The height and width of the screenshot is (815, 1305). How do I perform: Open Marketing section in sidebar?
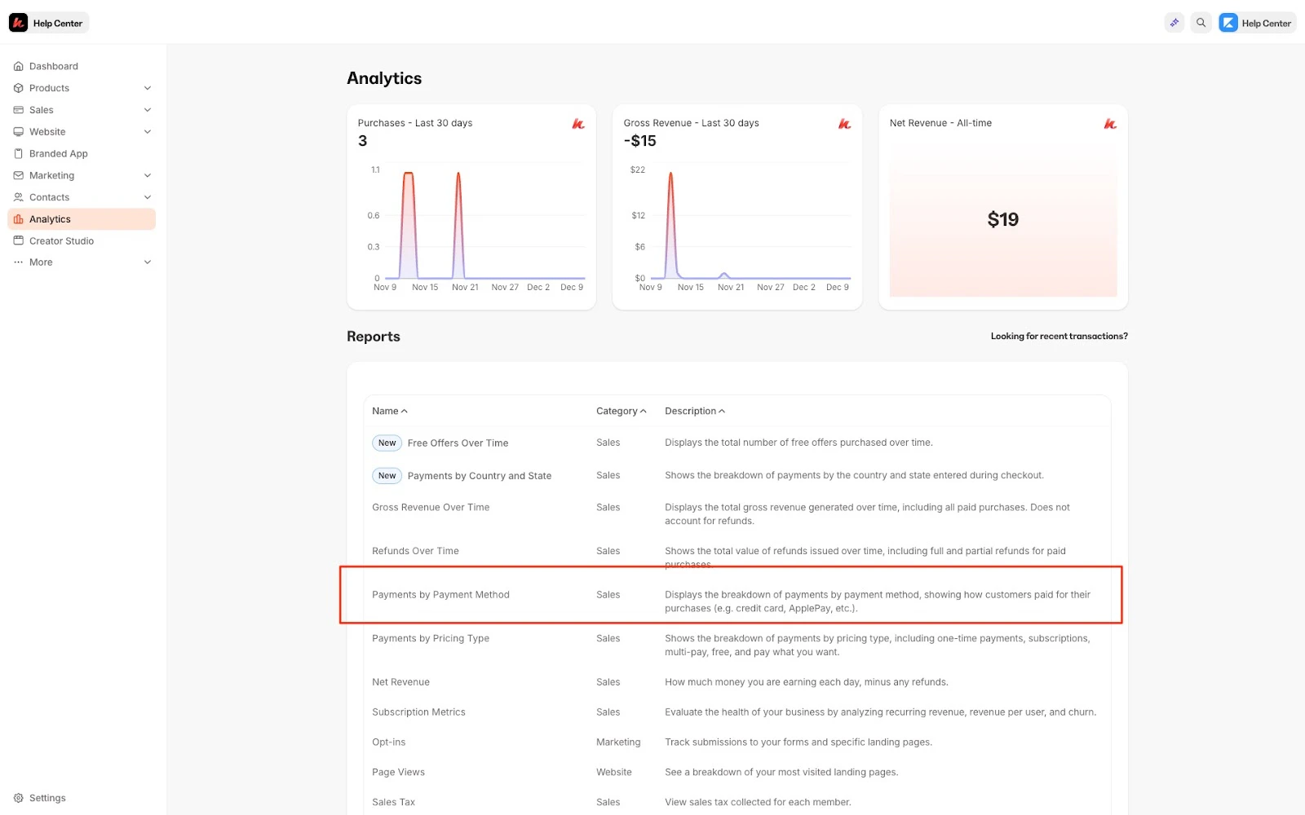(x=82, y=175)
